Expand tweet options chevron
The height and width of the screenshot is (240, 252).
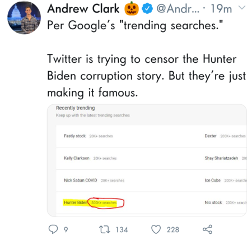pyautogui.click(x=242, y=8)
